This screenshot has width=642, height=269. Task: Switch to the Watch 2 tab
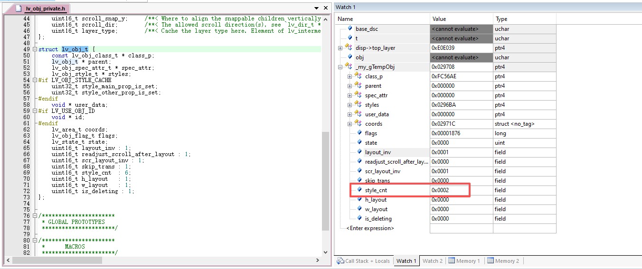(x=432, y=261)
